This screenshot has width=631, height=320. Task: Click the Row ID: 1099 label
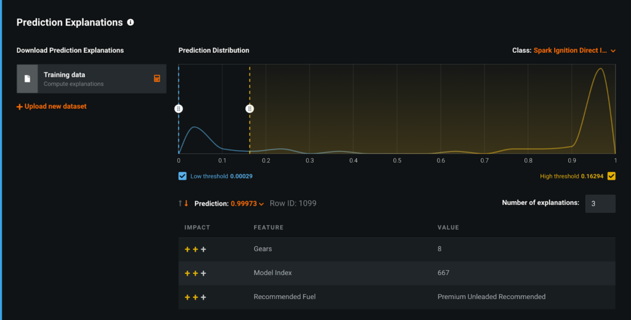[x=293, y=204]
